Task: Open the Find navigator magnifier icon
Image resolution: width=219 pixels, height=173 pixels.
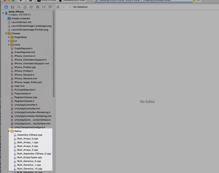Action: point(19,7)
